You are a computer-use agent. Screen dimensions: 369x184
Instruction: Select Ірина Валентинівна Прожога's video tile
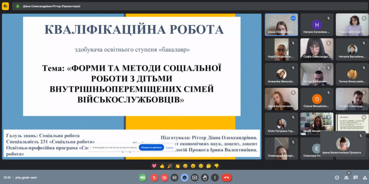(x=342, y=144)
